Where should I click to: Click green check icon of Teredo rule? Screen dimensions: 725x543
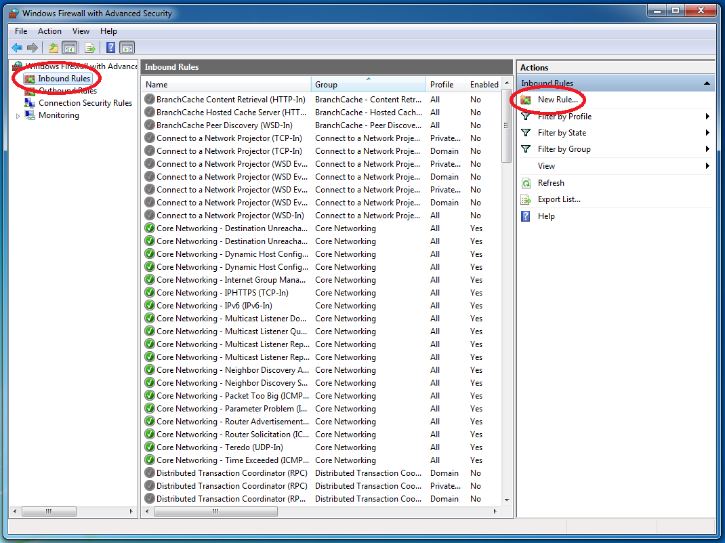[149, 447]
